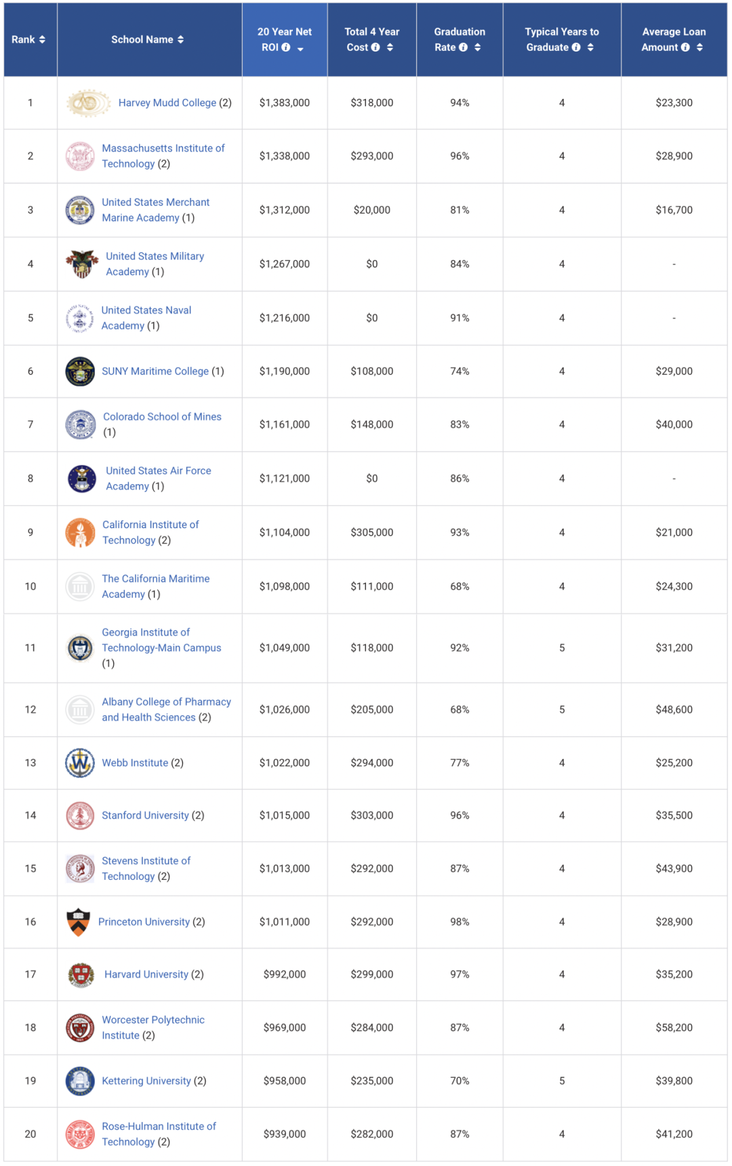Click the Average Loan Amount info icon
The height and width of the screenshot is (1166, 732).
point(685,47)
